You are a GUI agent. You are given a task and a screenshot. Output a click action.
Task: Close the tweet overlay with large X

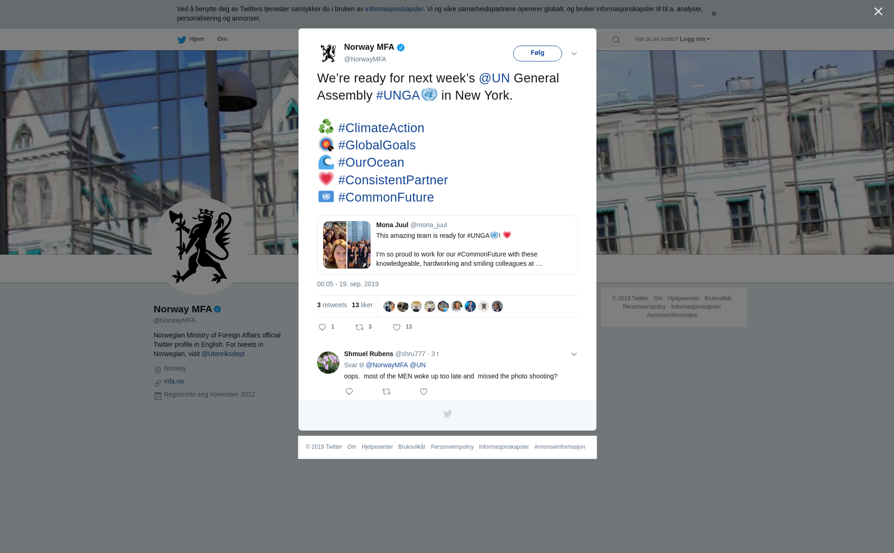pos(878,12)
